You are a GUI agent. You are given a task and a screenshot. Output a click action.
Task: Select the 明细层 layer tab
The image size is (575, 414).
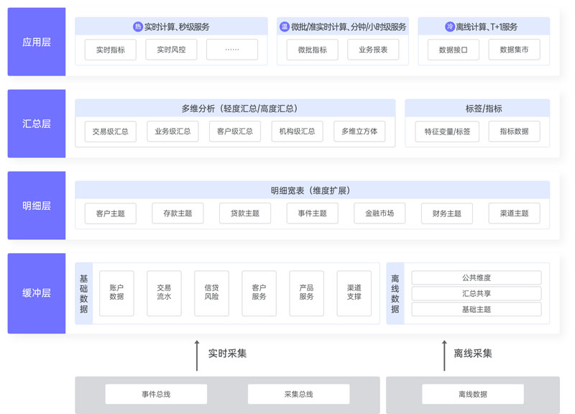click(37, 206)
